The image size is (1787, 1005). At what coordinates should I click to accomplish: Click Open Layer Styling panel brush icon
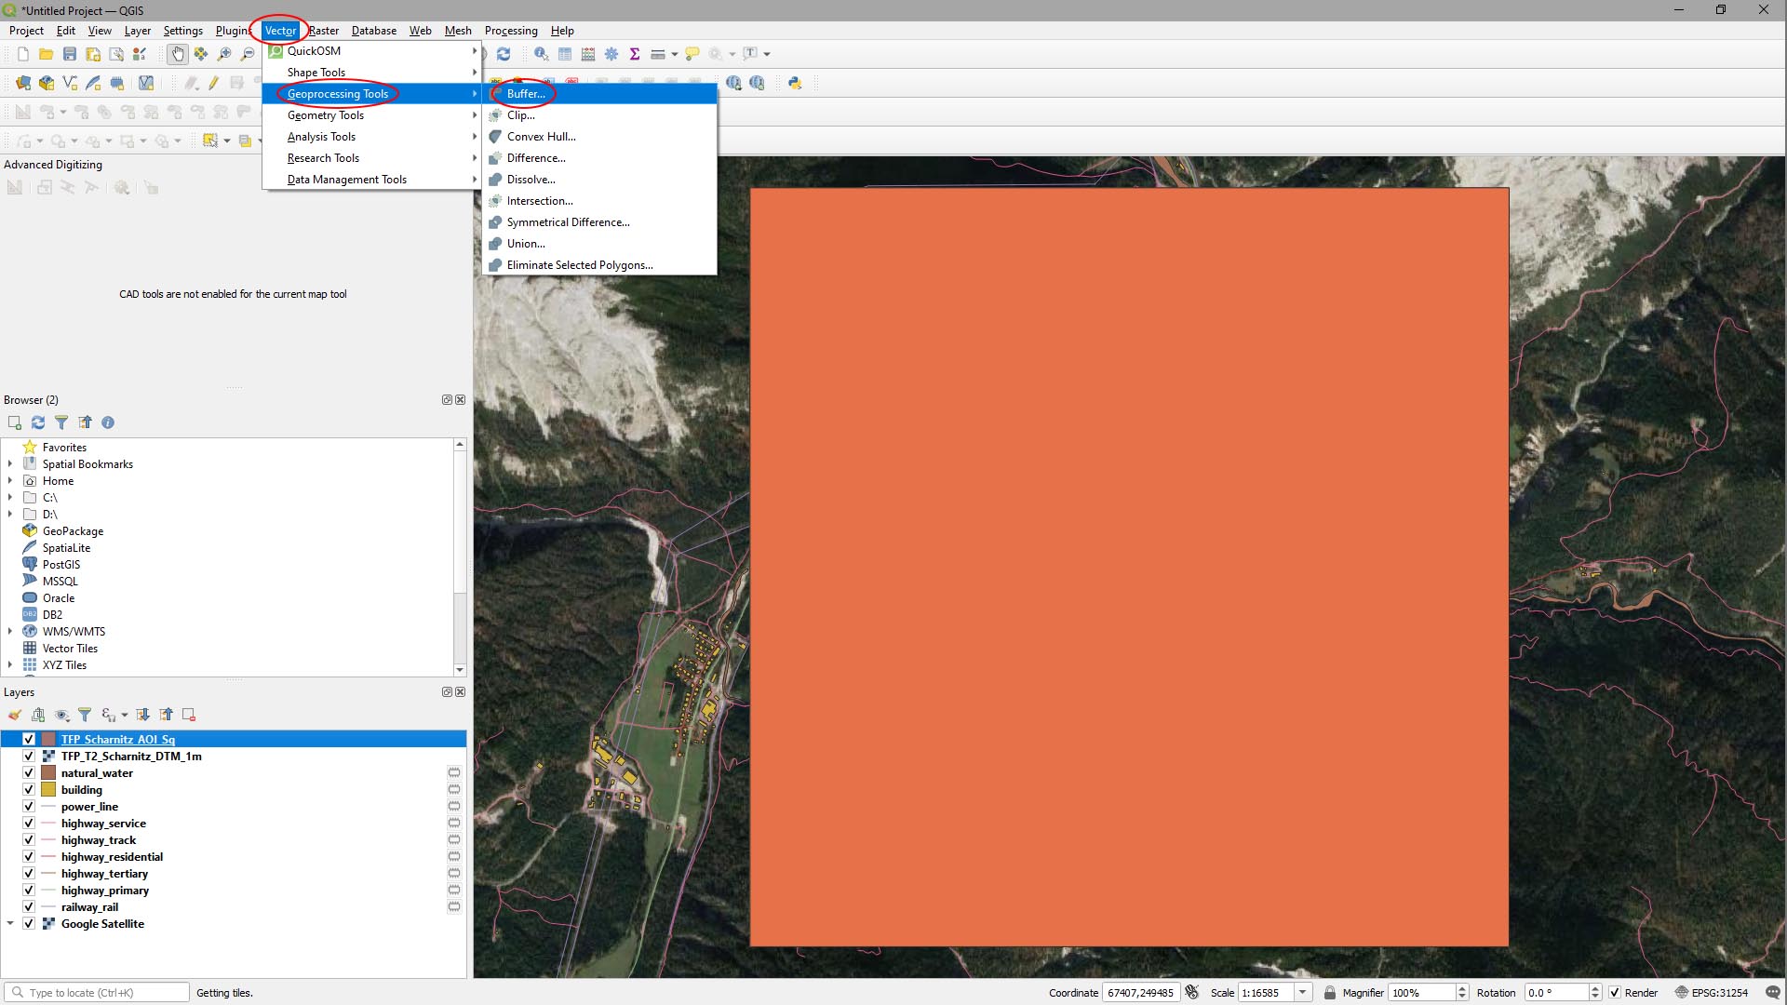(15, 715)
